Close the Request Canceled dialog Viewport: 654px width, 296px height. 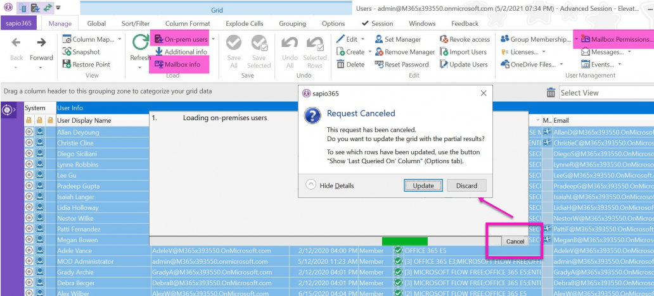484,93
